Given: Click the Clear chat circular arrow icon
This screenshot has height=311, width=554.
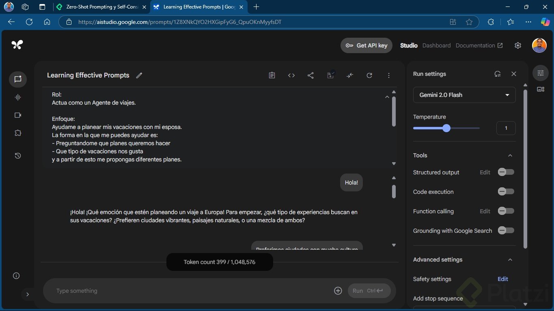Looking at the screenshot, I should (369, 75).
